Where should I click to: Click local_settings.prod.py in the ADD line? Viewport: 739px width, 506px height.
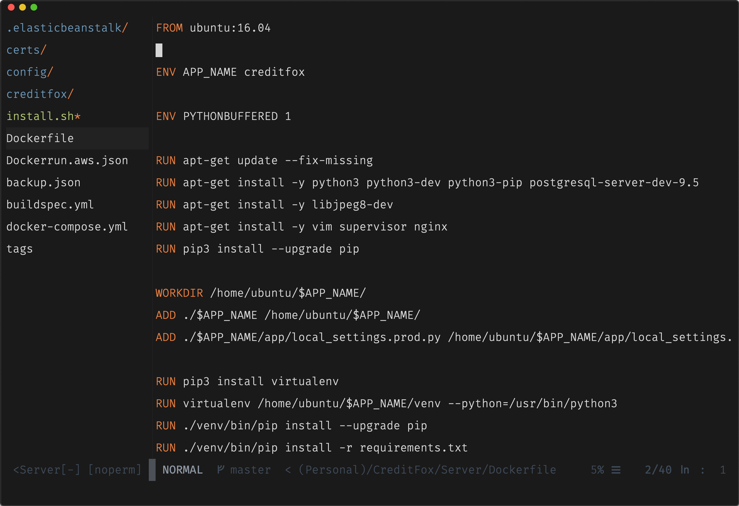(366, 337)
